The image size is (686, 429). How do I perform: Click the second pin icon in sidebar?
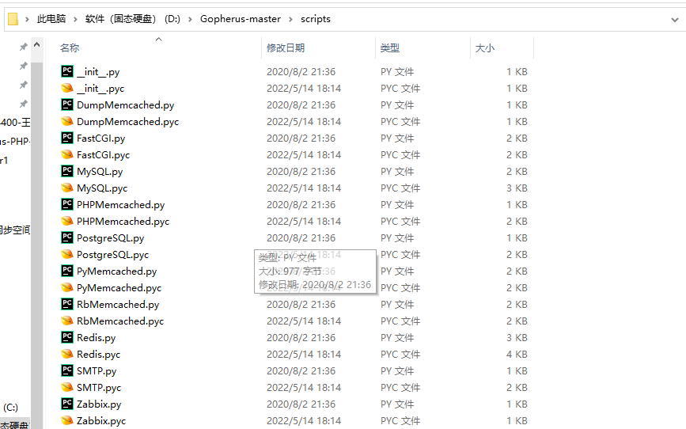pos(23,66)
